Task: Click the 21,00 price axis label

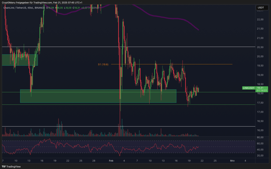Action: pos(260,38)
